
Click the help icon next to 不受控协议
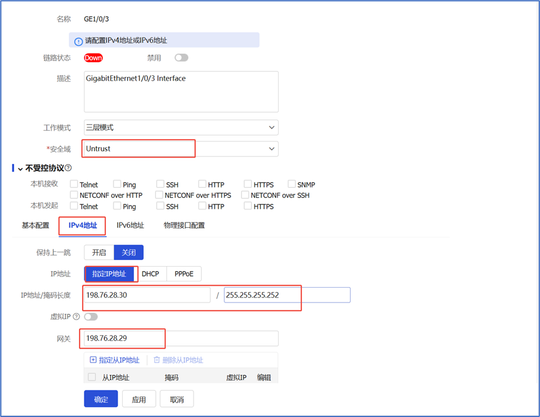[68, 168]
